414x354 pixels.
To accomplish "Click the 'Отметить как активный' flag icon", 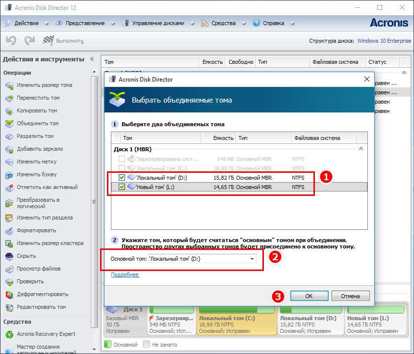I will [x=9, y=188].
